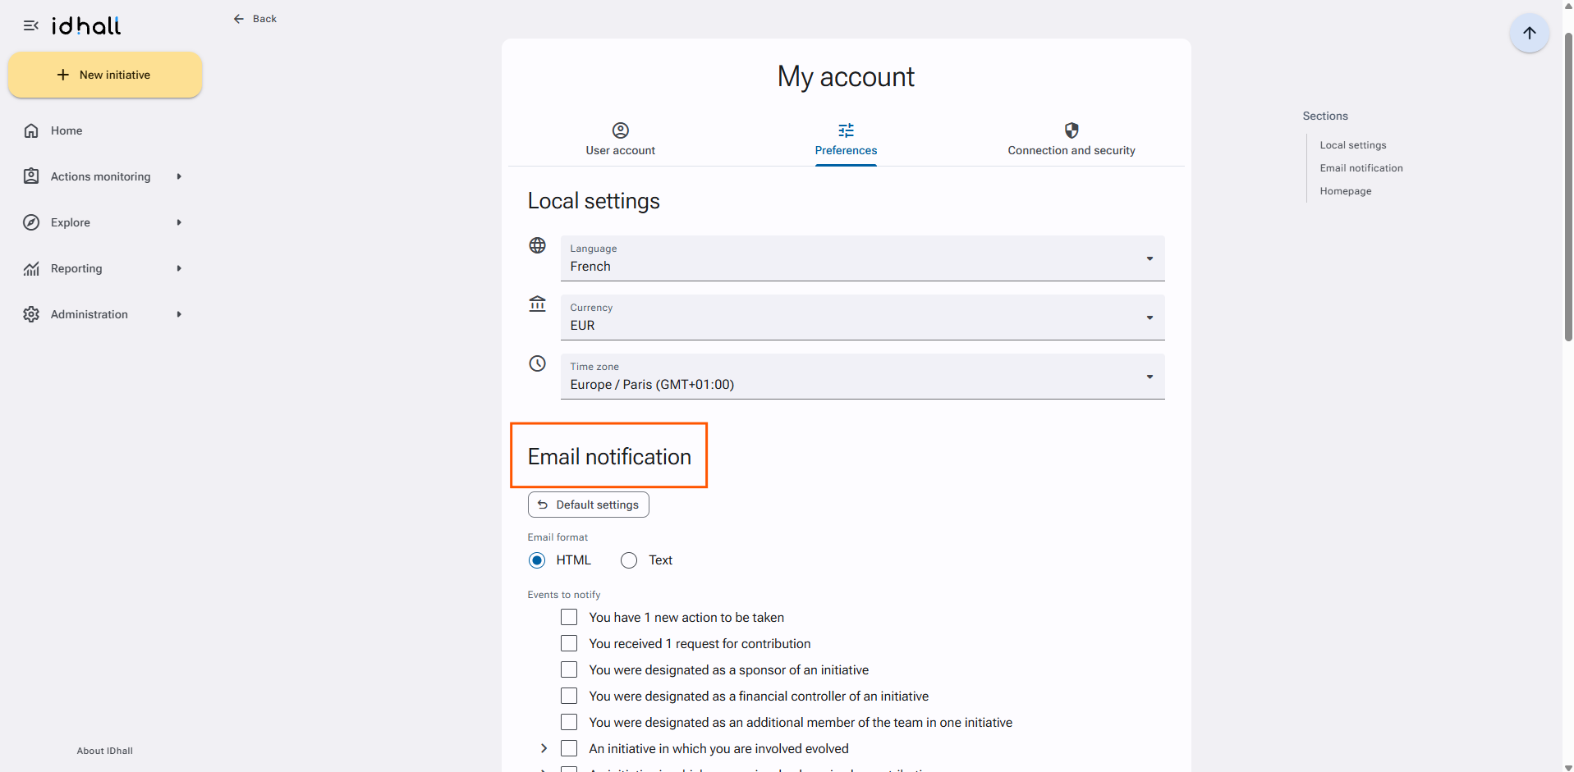Click the reset icon in Default settings
1574x772 pixels.
pos(543,505)
